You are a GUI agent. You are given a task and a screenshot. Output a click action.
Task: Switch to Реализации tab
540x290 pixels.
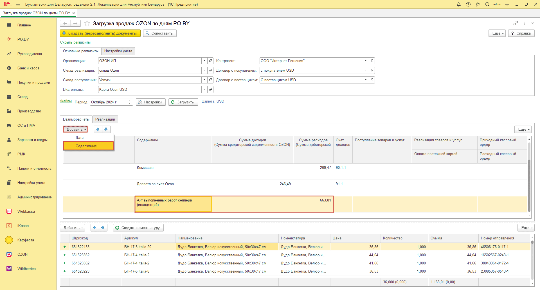(105, 119)
